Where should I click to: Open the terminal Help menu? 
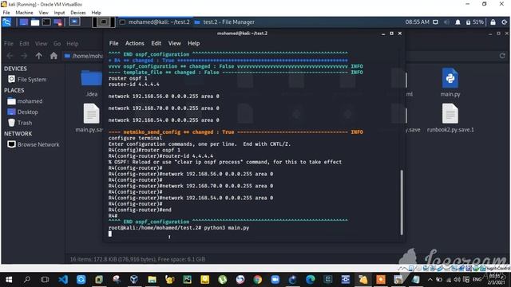point(193,43)
